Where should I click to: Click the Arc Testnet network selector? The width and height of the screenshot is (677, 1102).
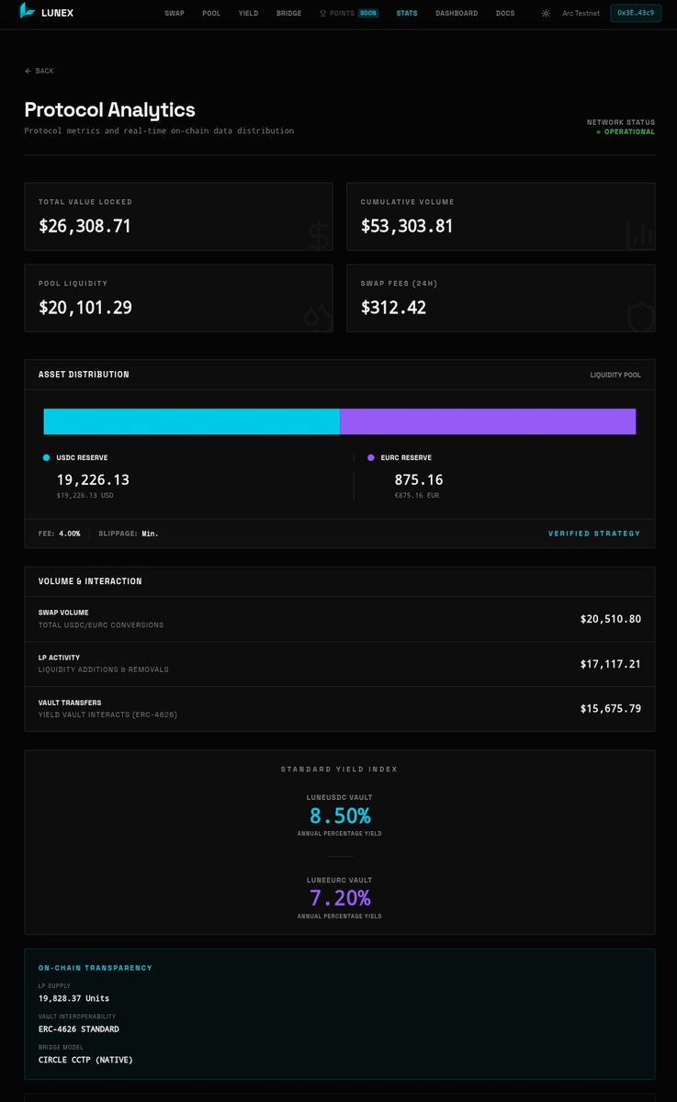tap(581, 14)
